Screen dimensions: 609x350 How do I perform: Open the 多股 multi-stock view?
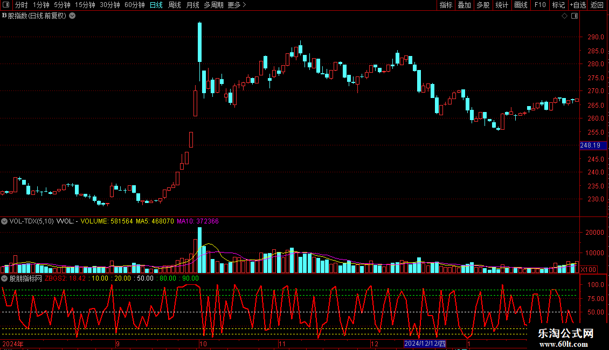[x=483, y=5]
